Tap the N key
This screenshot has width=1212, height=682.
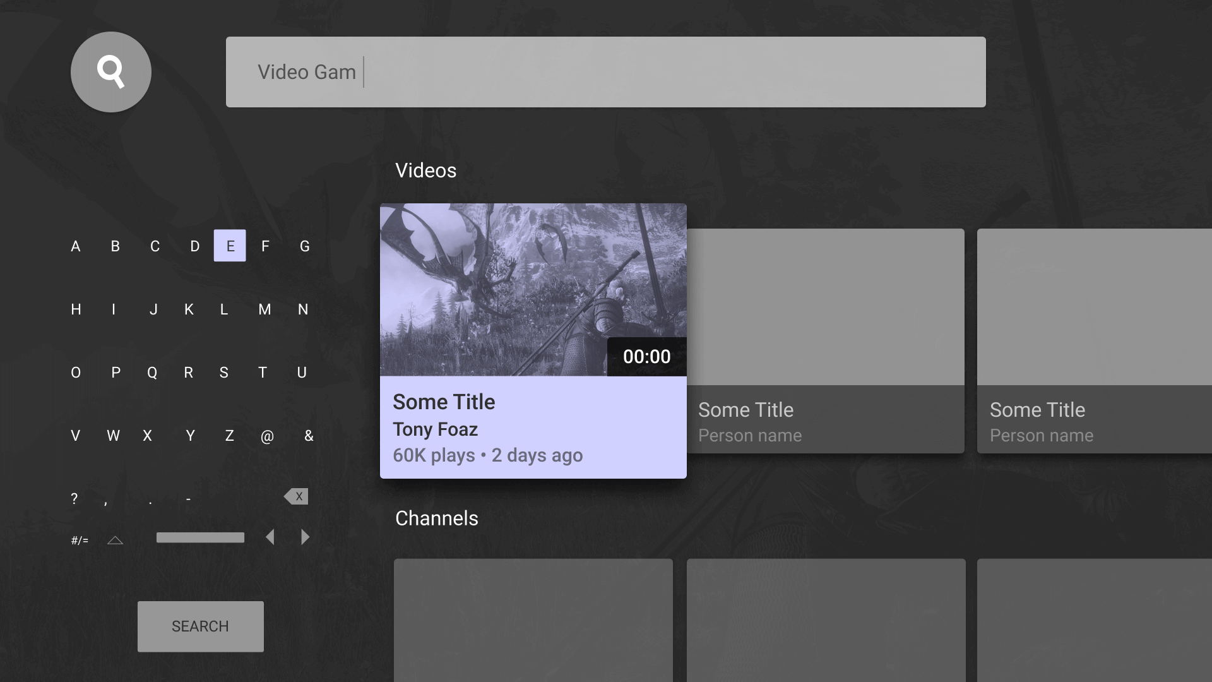click(x=303, y=309)
